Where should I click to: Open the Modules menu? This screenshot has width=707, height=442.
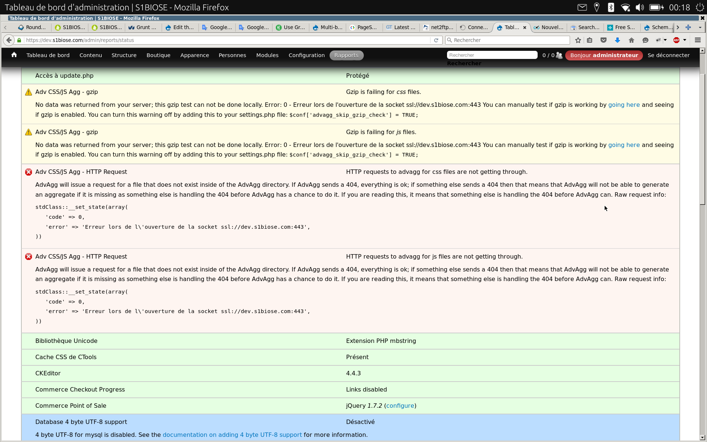pyautogui.click(x=267, y=55)
